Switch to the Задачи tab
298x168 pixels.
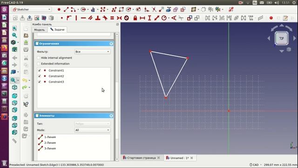tap(57, 29)
